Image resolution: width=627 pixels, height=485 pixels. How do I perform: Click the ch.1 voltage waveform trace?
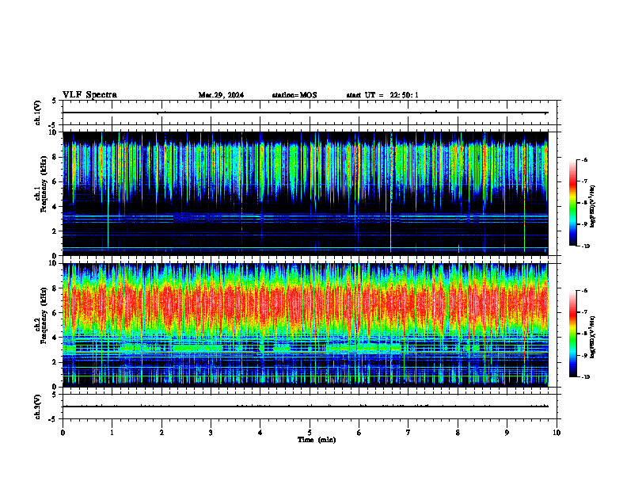tap(305, 113)
